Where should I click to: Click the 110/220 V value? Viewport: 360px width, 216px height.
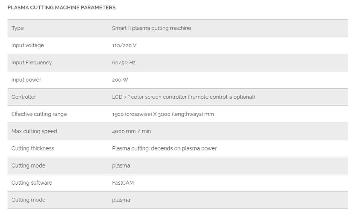point(124,45)
